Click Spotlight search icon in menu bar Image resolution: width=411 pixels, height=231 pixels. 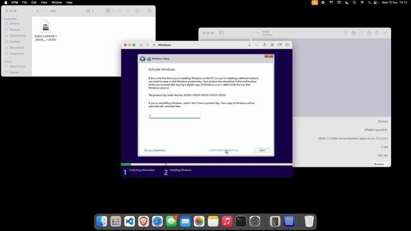point(369,3)
